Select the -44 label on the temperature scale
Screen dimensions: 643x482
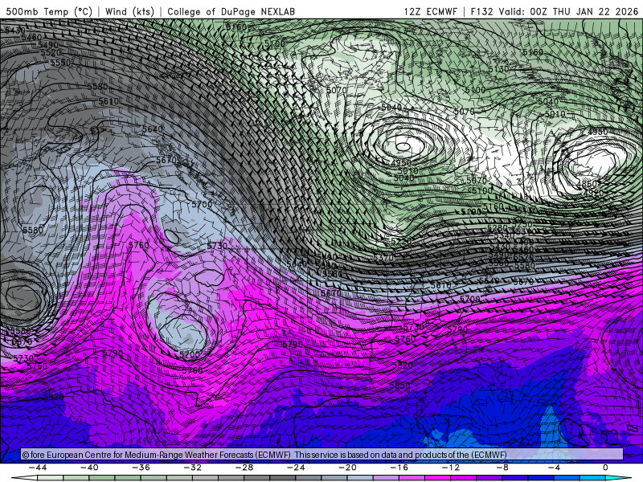pos(38,468)
